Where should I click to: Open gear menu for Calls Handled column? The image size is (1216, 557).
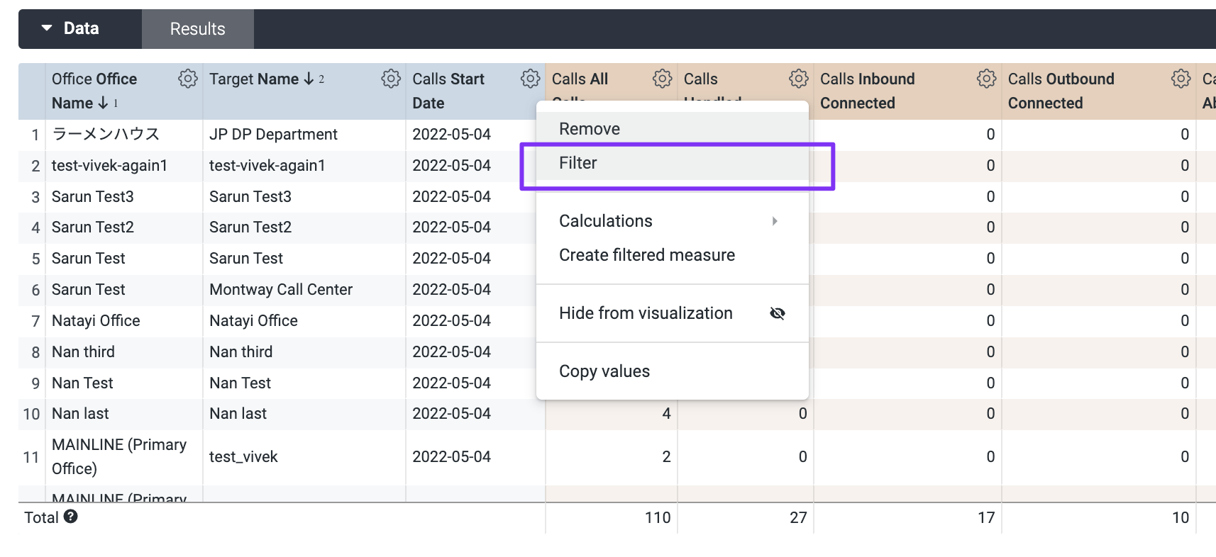799,79
